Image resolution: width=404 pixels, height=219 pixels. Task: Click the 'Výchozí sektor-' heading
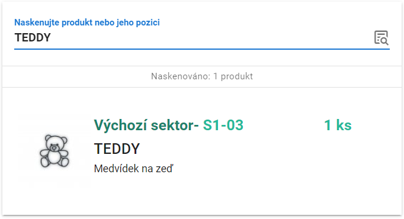click(x=146, y=125)
